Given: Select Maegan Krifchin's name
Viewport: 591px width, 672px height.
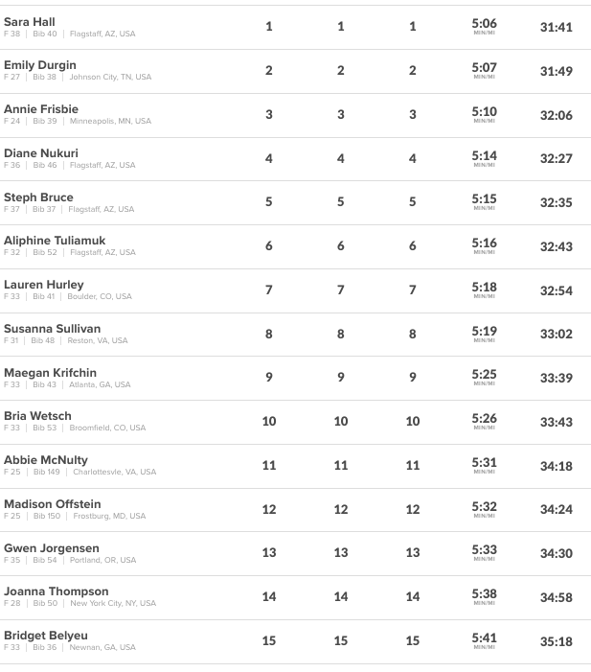Looking at the screenshot, I should point(50,373).
